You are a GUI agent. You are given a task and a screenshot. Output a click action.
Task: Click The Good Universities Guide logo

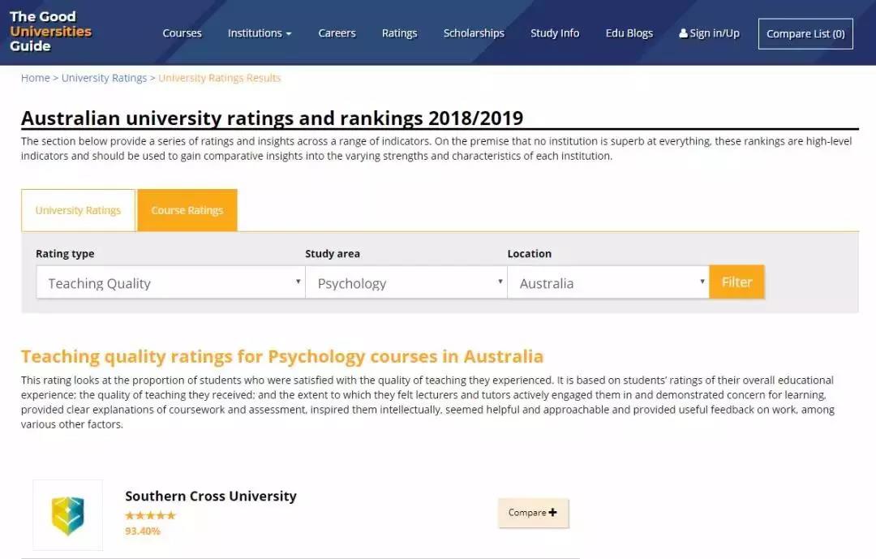(50, 32)
